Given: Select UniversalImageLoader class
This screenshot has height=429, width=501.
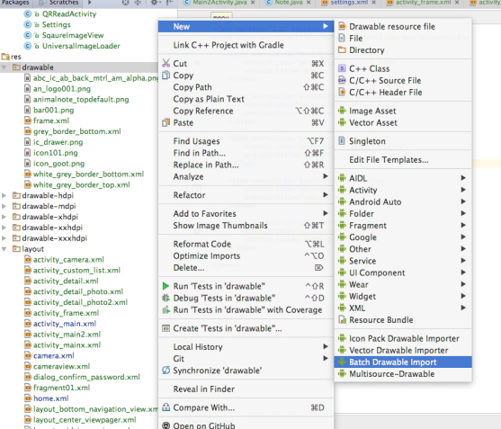Looking at the screenshot, I should [81, 46].
